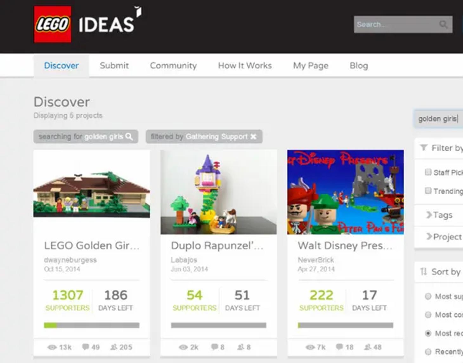Open the Walt Disney Pres... project title
Viewport: 463px width, 363px height.
345,245
